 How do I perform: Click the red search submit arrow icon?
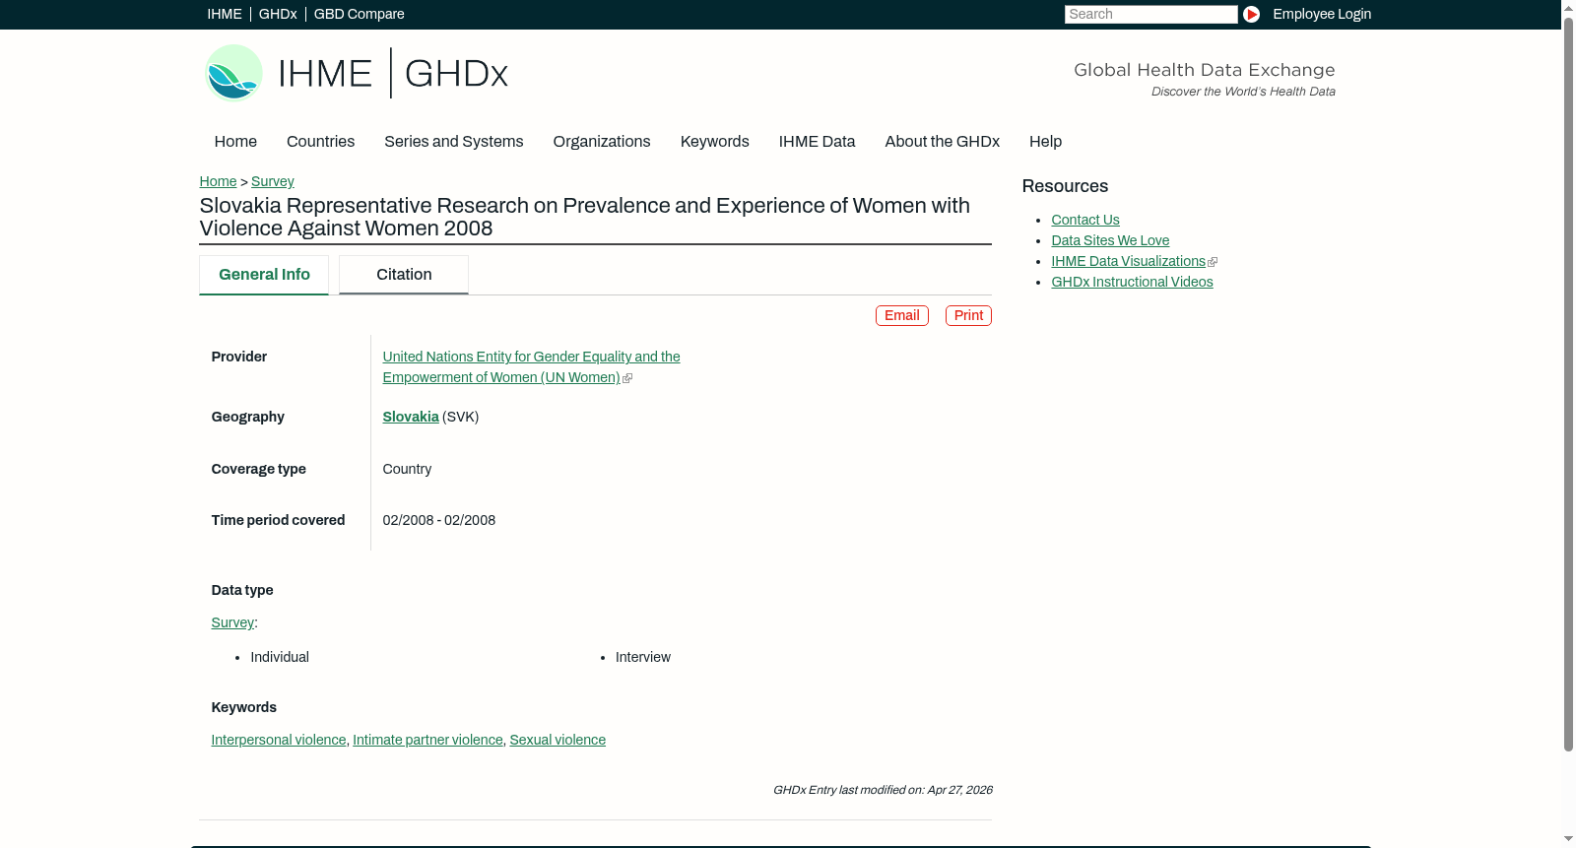click(1251, 14)
